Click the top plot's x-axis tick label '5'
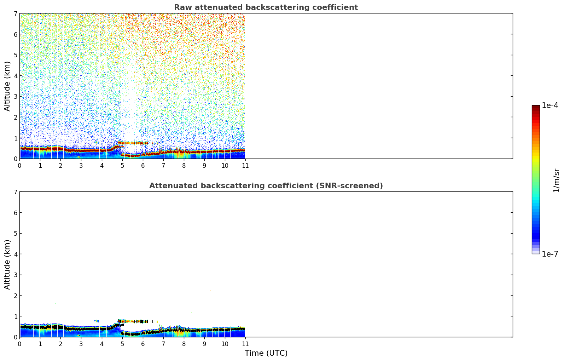The height and width of the screenshot is (361, 564). click(122, 166)
